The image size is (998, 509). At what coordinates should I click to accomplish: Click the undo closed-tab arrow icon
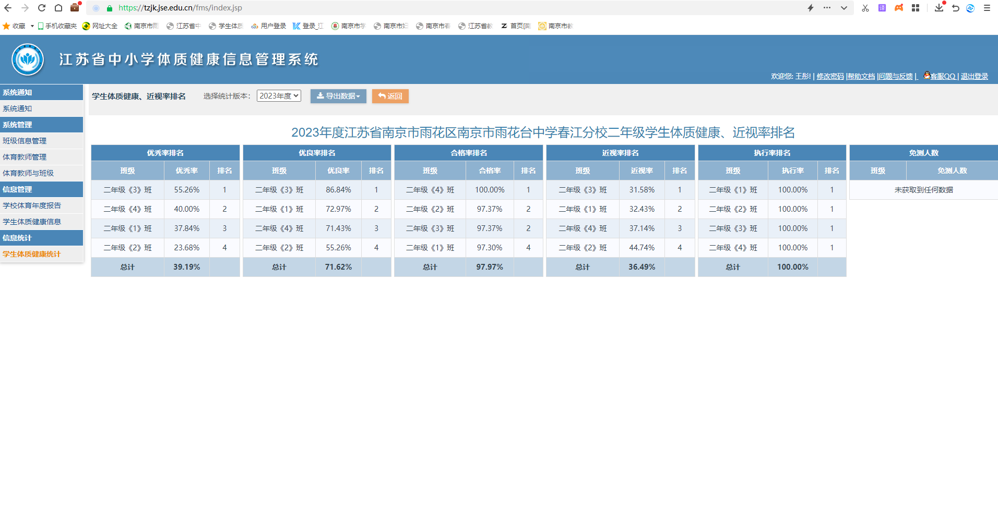coord(955,8)
